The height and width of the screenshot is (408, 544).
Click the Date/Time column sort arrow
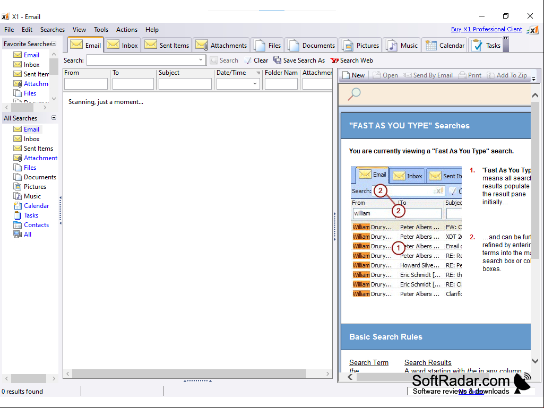(x=258, y=73)
